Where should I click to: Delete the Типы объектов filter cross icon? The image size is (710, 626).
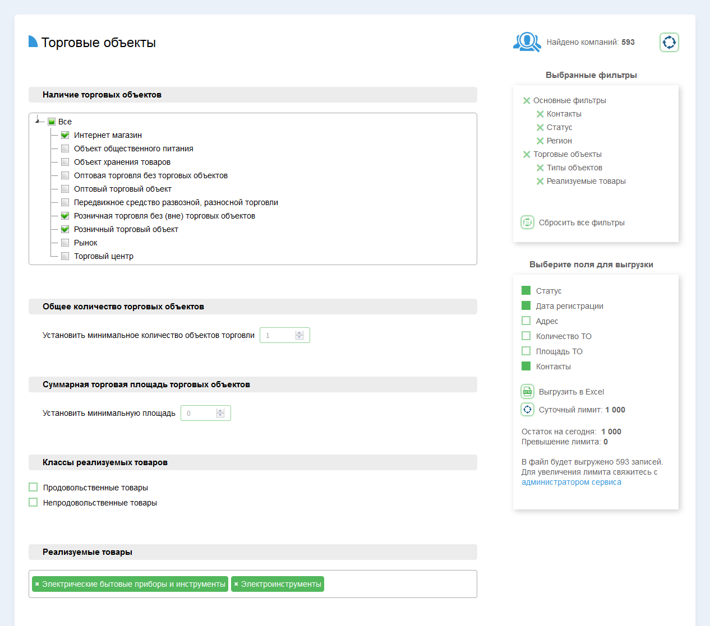pyautogui.click(x=540, y=168)
